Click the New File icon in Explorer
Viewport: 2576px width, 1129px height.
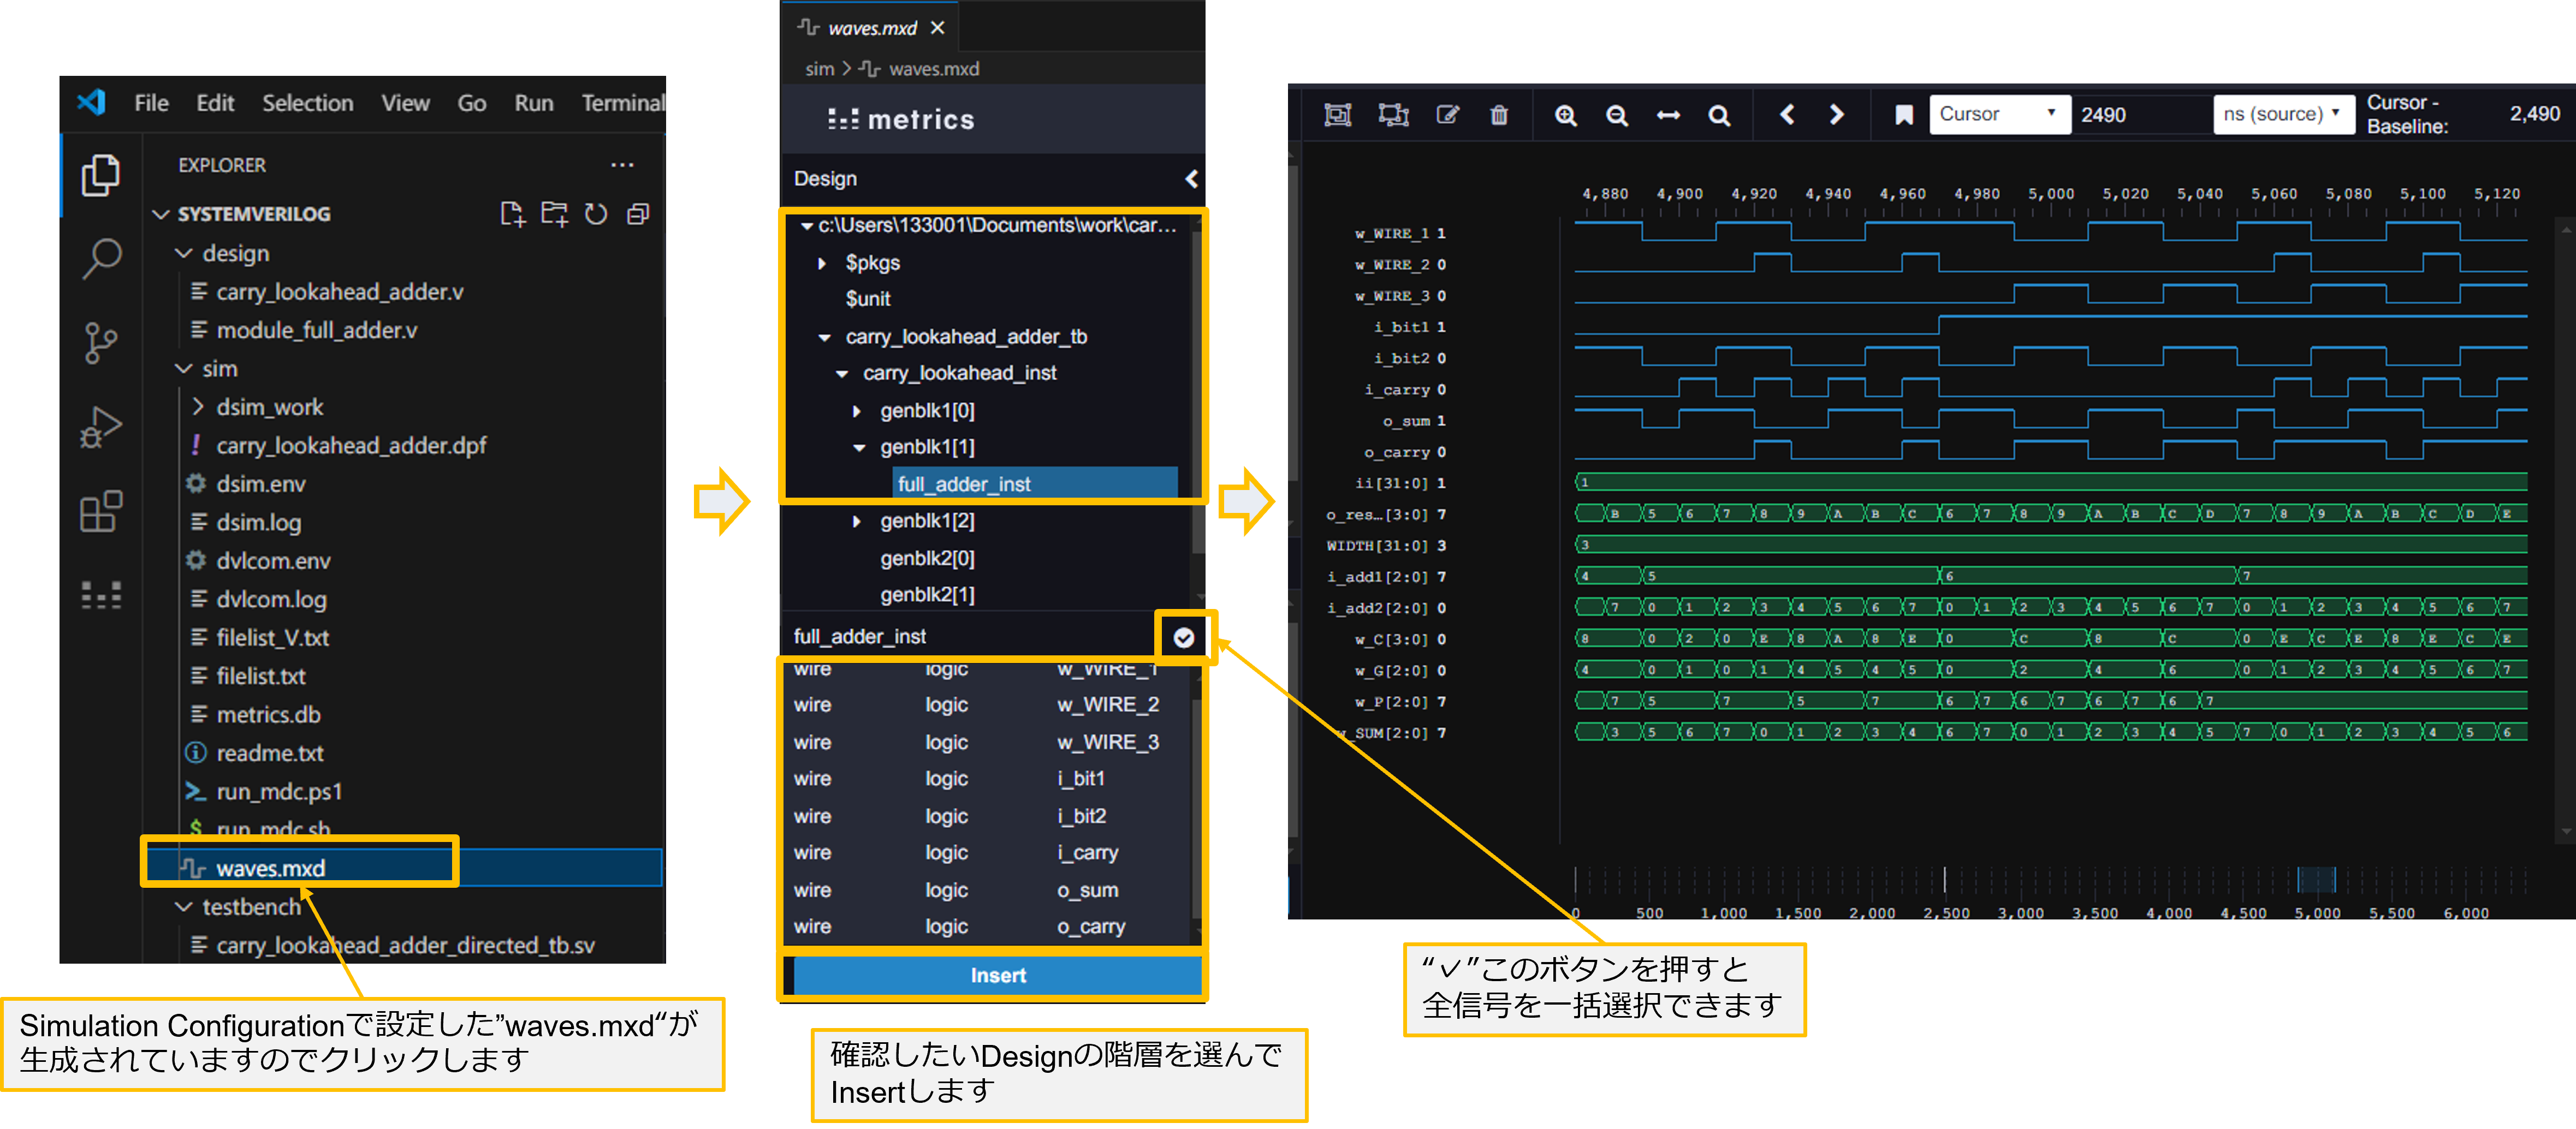512,214
